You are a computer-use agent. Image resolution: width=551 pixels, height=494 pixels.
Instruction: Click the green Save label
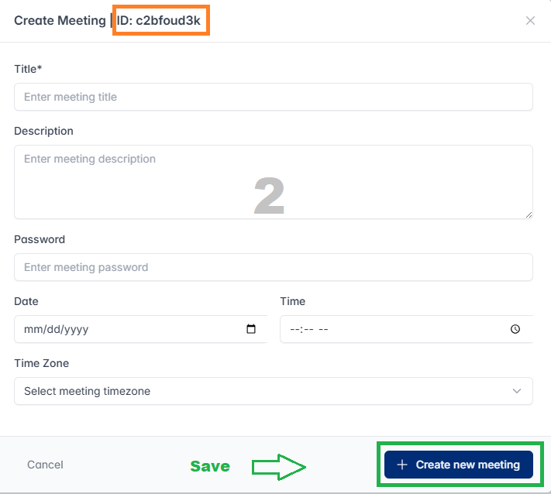[x=210, y=466]
